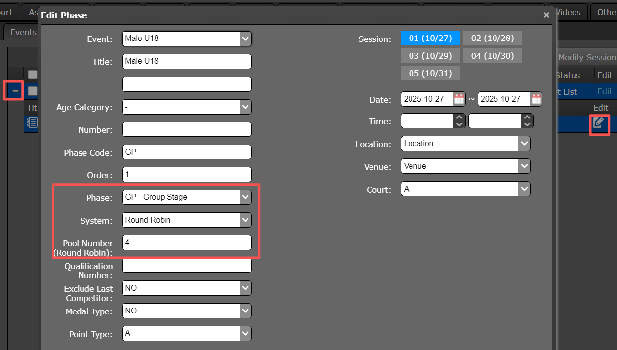This screenshot has width=617, height=350.
Task: Click the notebook icon in the phase row
Action: point(32,123)
